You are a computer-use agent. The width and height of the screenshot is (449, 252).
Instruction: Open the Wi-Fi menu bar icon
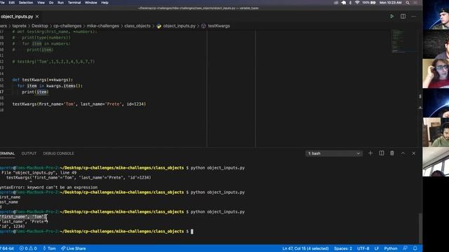(x=357, y=3)
